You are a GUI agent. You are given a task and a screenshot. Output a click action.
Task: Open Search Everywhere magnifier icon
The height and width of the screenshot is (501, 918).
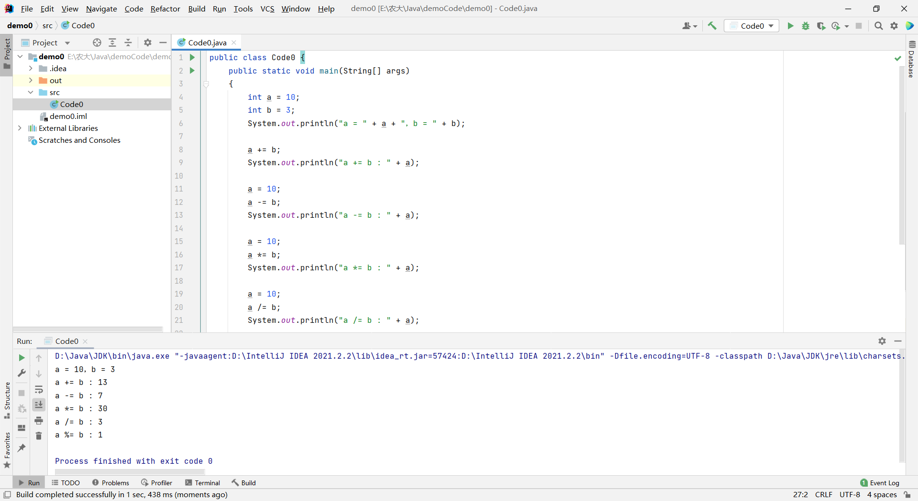878,26
